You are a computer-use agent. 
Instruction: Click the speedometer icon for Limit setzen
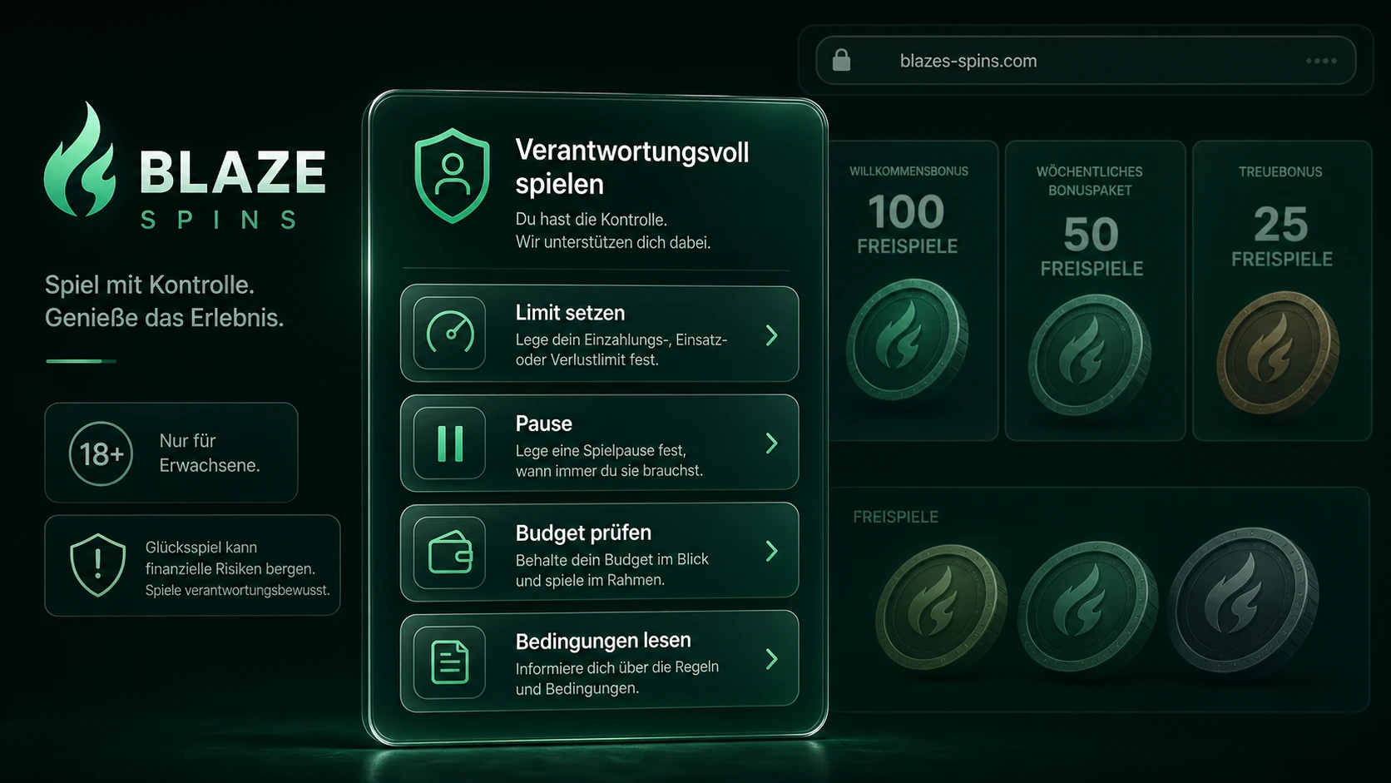[450, 333]
